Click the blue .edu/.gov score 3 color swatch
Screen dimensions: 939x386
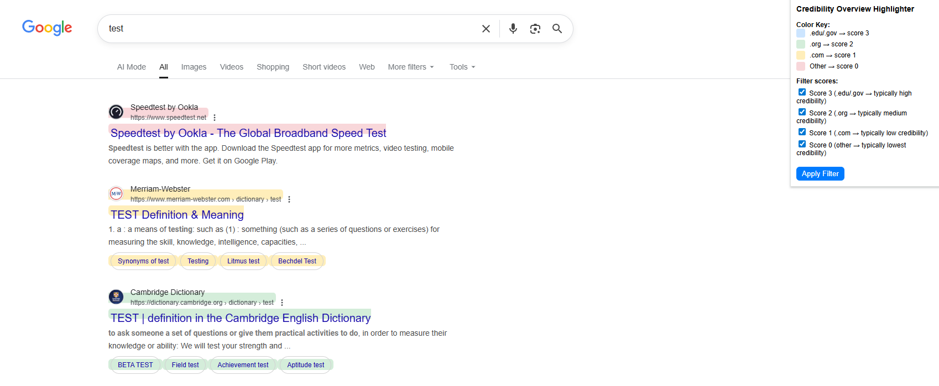pos(801,33)
